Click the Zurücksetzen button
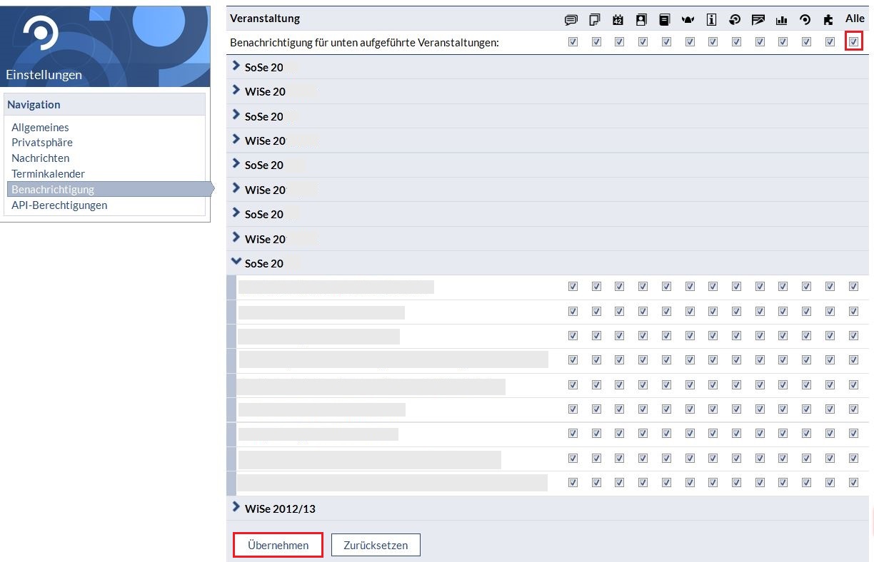874x562 pixels. point(376,545)
